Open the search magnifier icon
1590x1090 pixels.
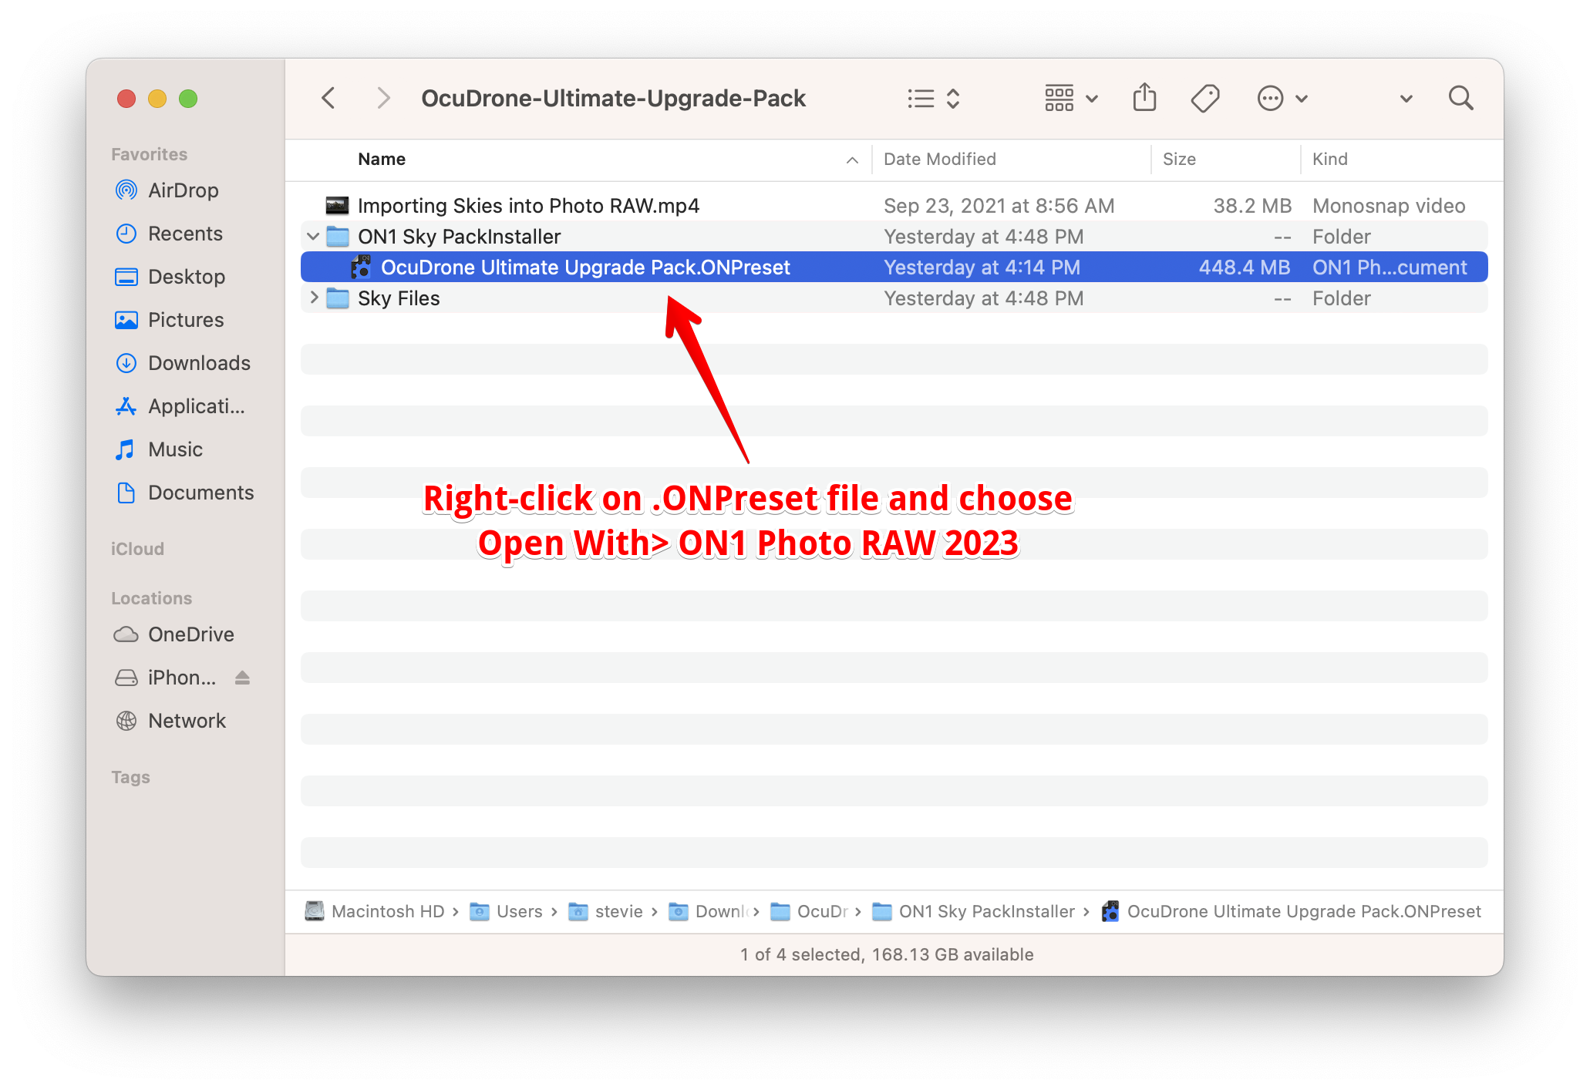1460,98
